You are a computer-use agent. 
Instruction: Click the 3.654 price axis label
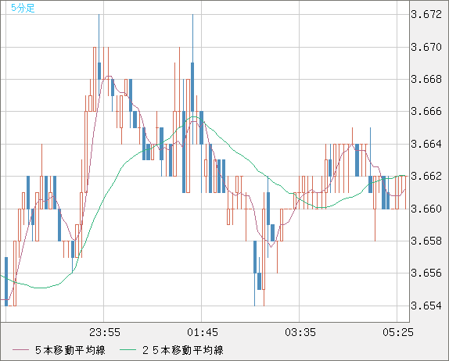point(426,306)
